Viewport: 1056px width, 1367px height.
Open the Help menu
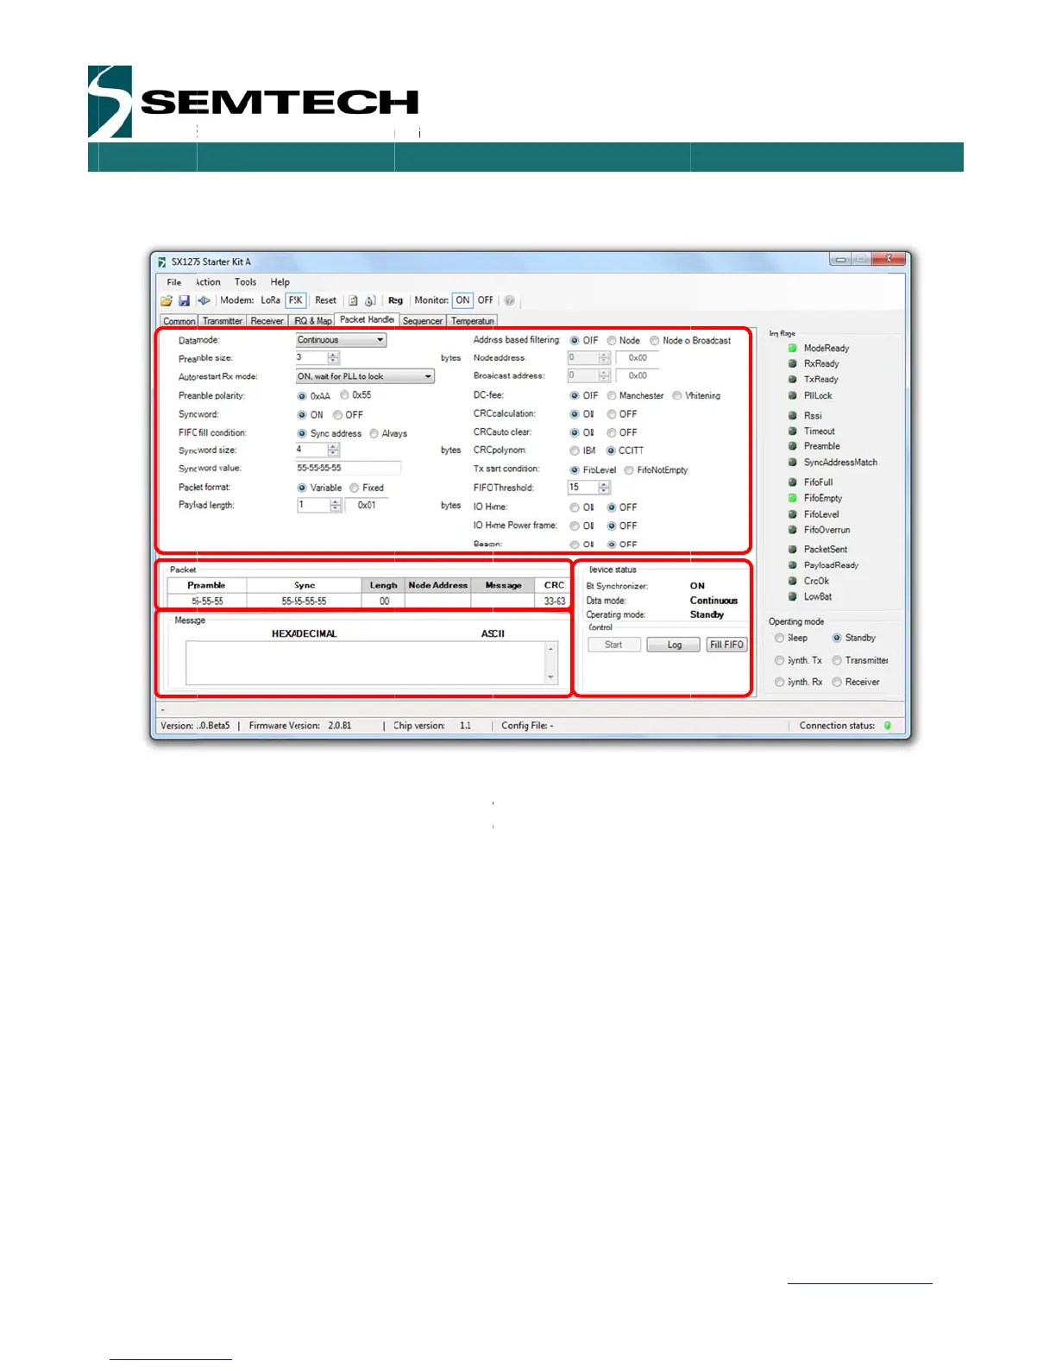point(280,282)
